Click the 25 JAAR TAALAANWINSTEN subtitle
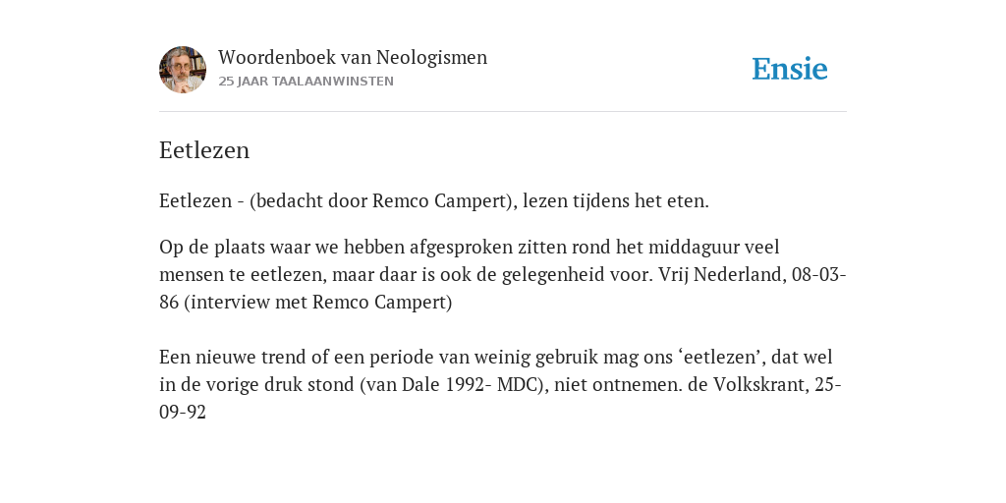This screenshot has height=503, width=1006. 307,82
